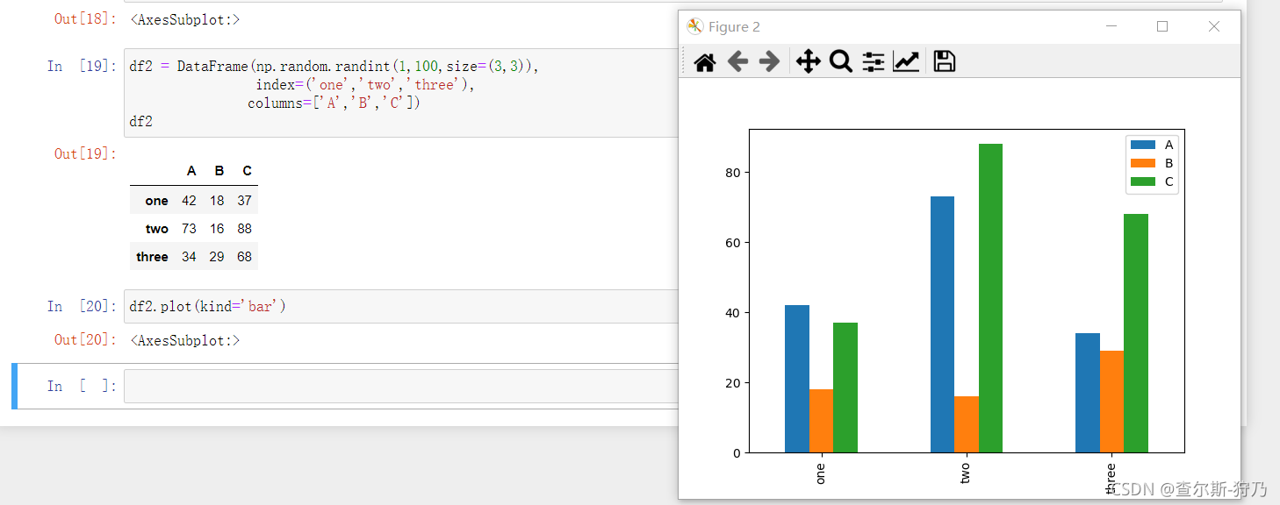Screen dimensions: 1280x505
Task: Click inside the In [19] code cell
Action: (x=402, y=93)
